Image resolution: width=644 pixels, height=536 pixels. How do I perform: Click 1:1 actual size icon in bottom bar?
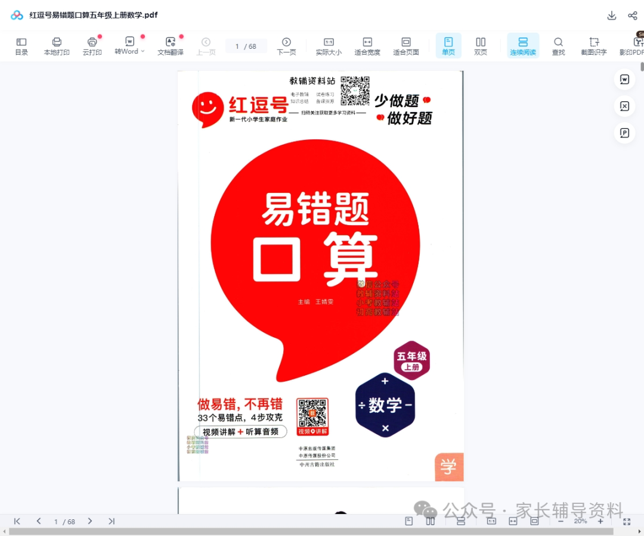click(x=491, y=521)
